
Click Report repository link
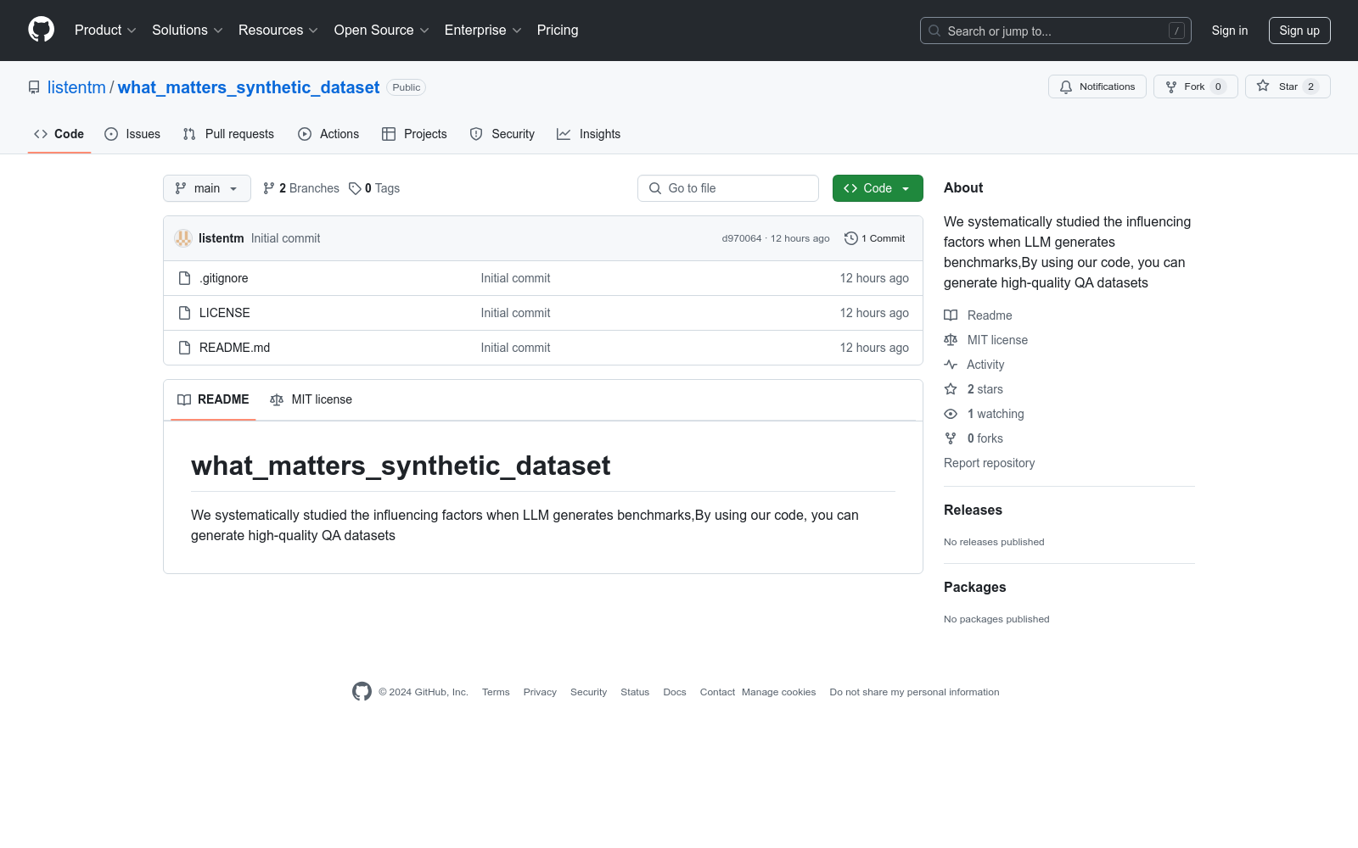(x=990, y=463)
